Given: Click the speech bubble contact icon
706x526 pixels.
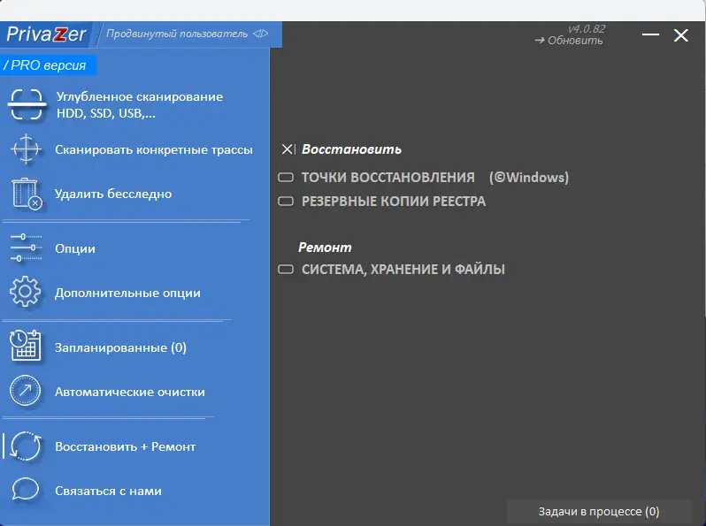Looking at the screenshot, I should [x=25, y=489].
